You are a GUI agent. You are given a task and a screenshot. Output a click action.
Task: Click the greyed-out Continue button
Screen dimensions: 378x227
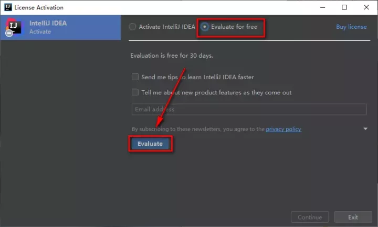click(x=310, y=217)
